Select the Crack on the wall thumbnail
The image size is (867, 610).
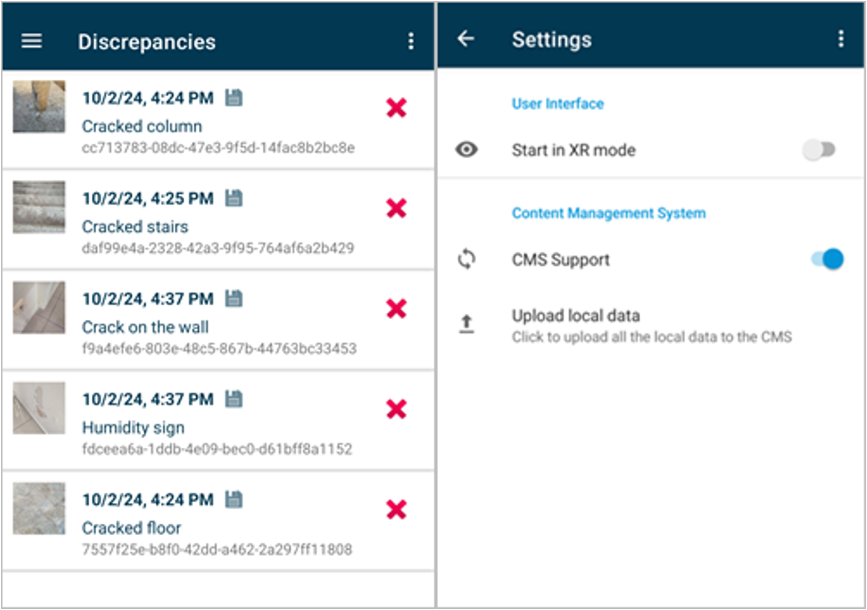tap(39, 307)
